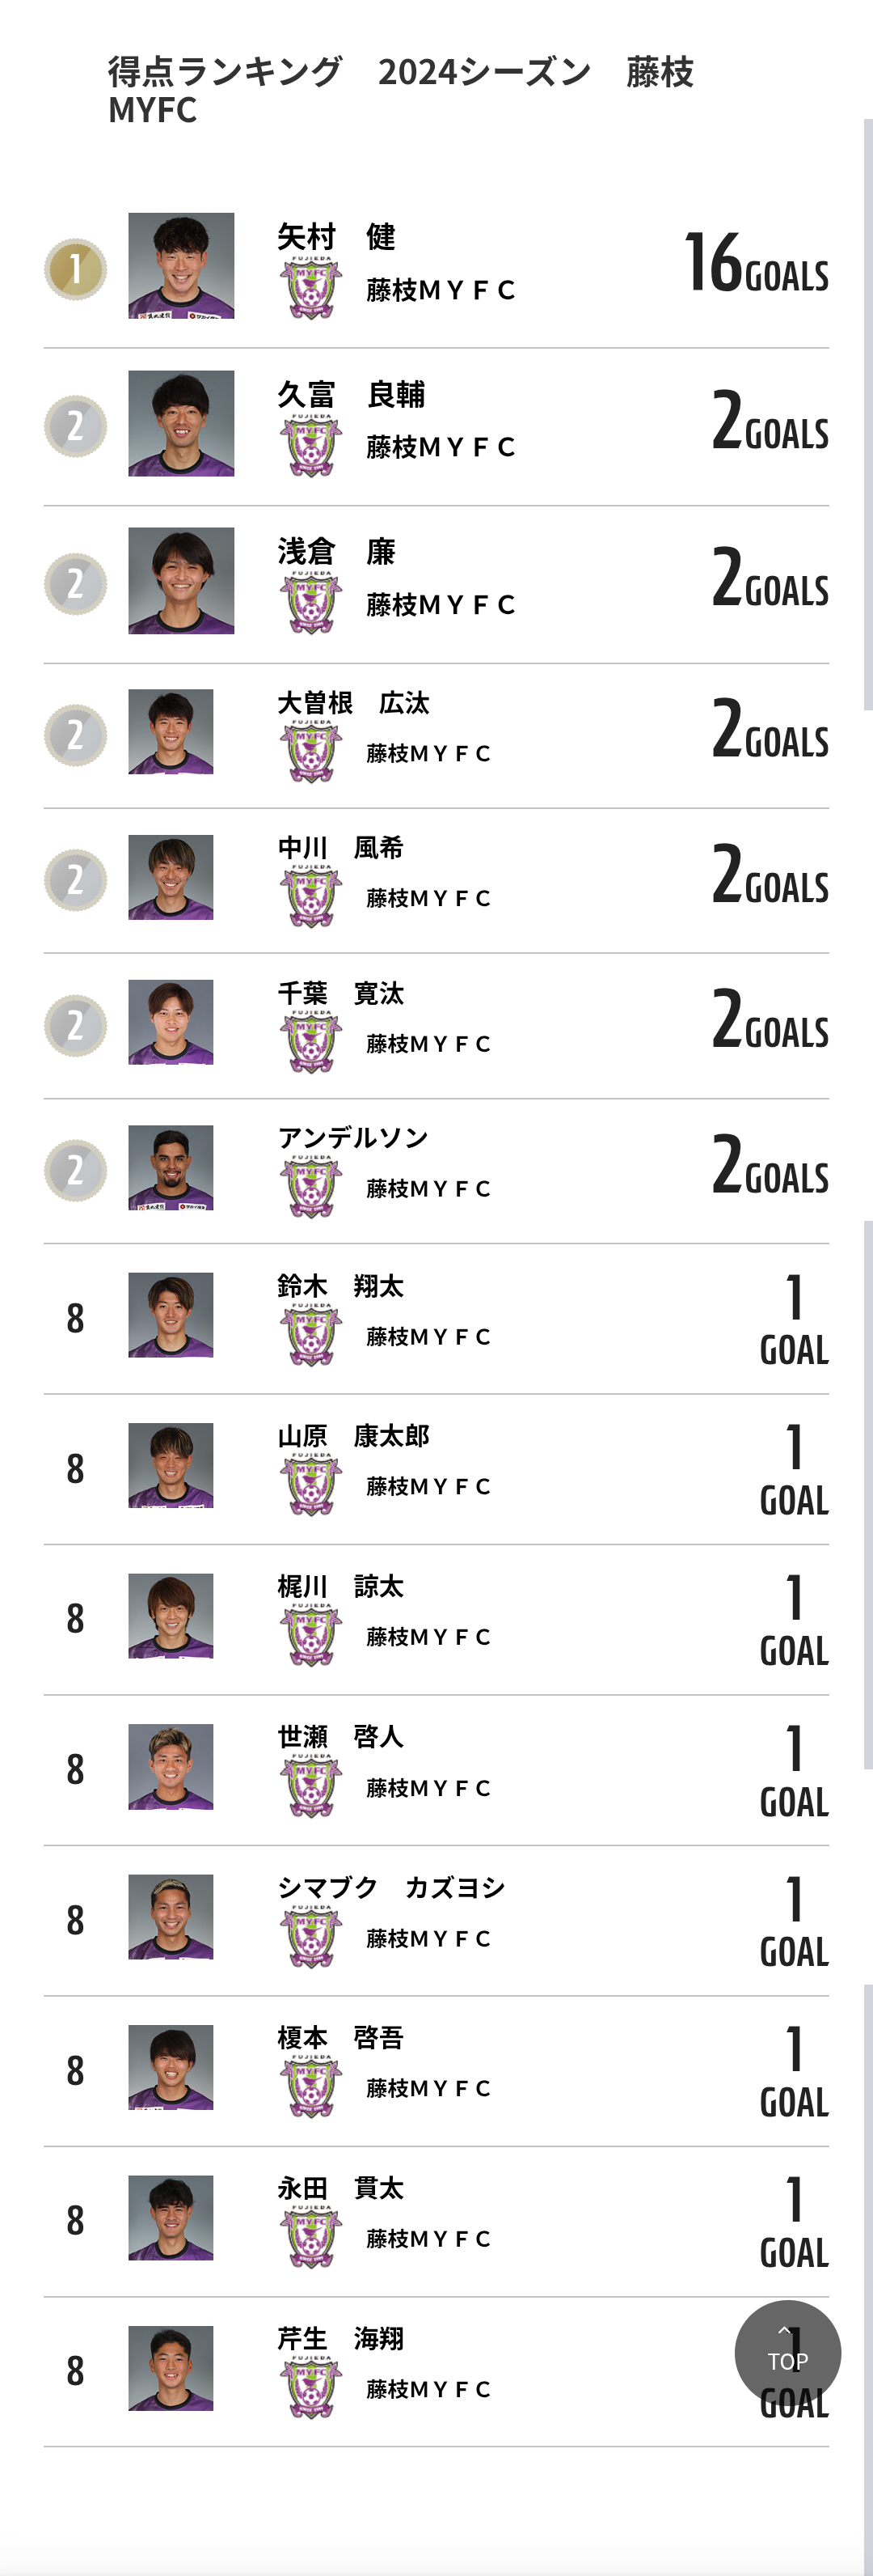The height and width of the screenshot is (2576, 873).
Task: Click 藤枝MYFC team text under 世瀬 啓人
Action: pos(428,1788)
